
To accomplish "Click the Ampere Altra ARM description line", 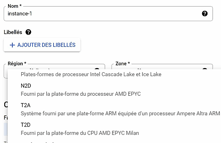I will point(121,113).
